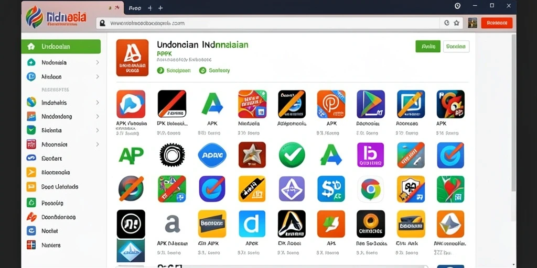
Task: Open the yellow shield app icon
Action: (x=411, y=189)
